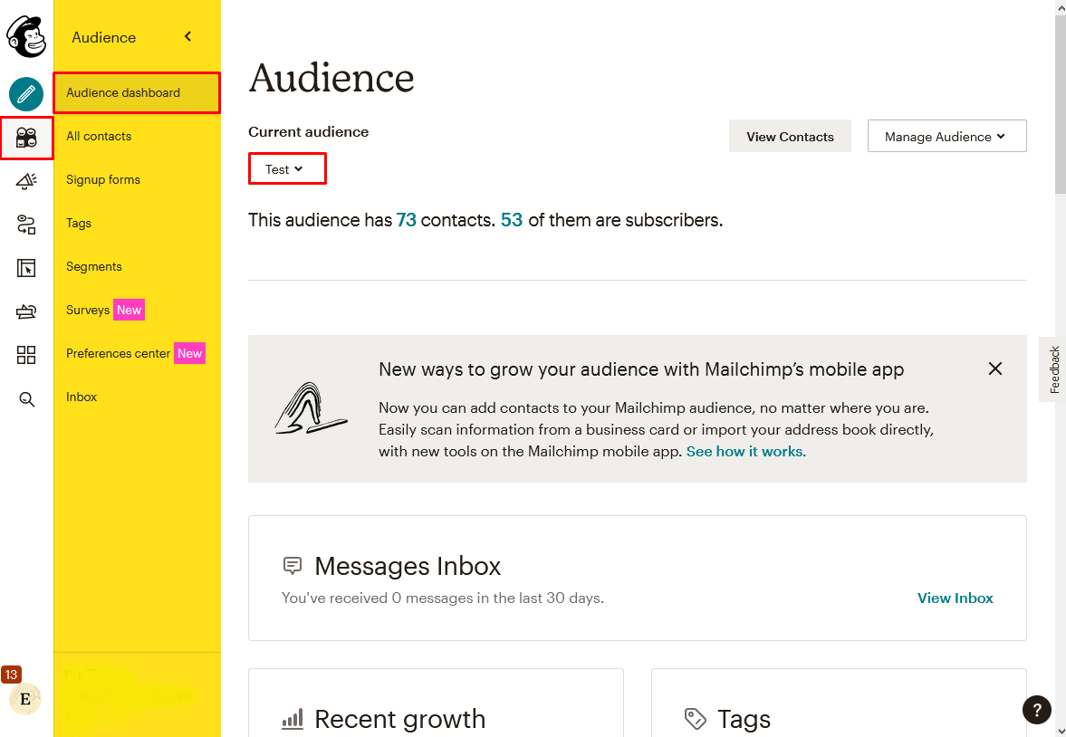Click the View Contacts button
The image size is (1066, 737).
790,136
